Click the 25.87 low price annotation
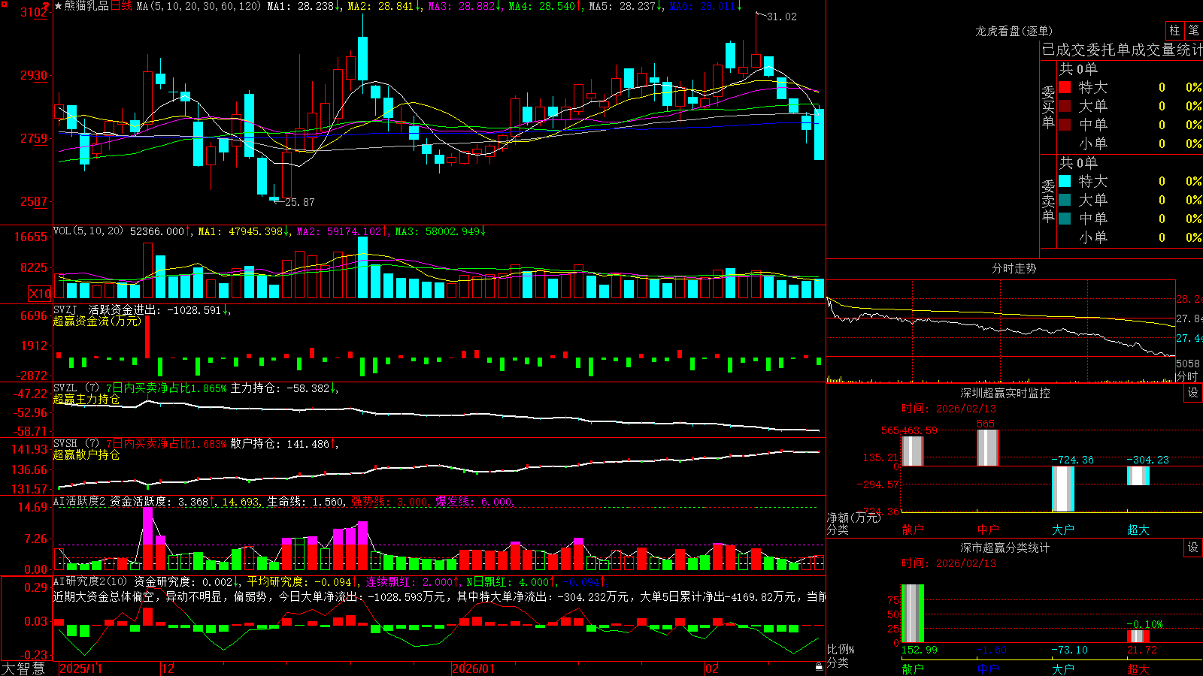Image resolution: width=1203 pixels, height=676 pixels. [300, 202]
